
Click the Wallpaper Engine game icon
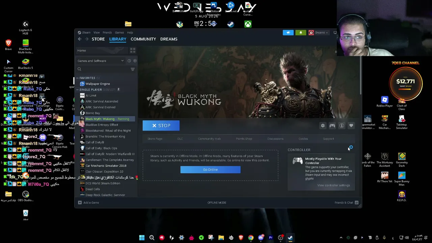[x=82, y=84]
